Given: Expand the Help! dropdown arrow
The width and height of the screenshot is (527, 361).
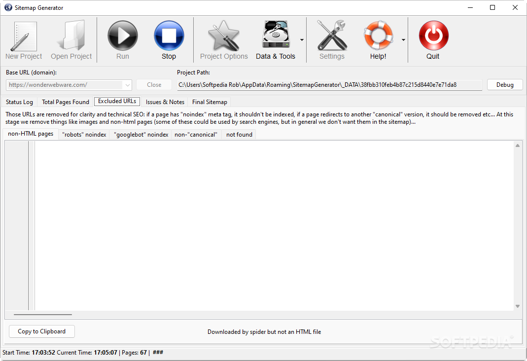Looking at the screenshot, I should coord(403,40).
